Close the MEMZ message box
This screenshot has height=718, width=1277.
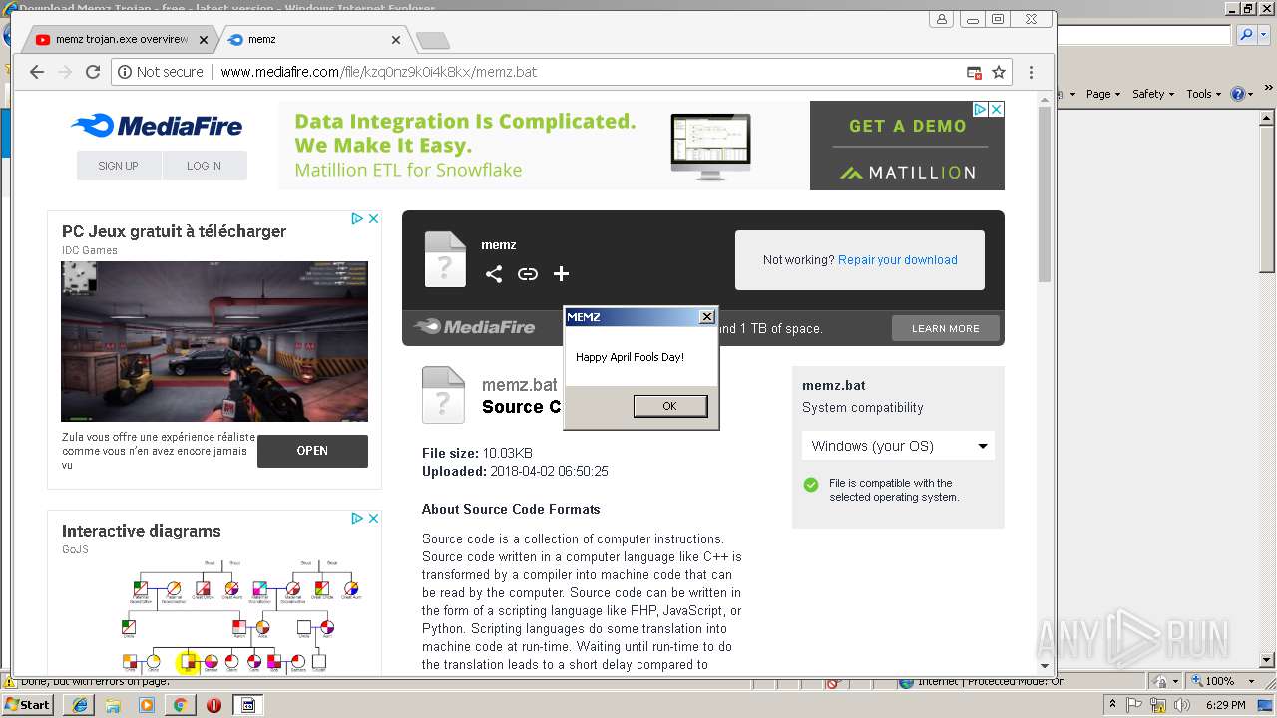tap(707, 317)
